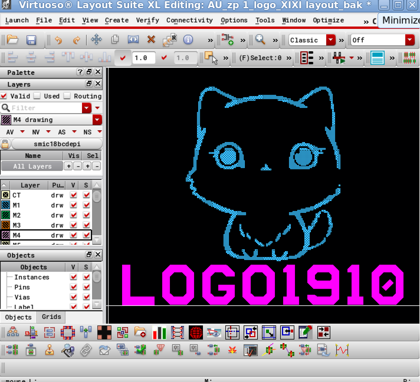Enable the Routing layers checkbox
The image size is (420, 382).
[67, 96]
